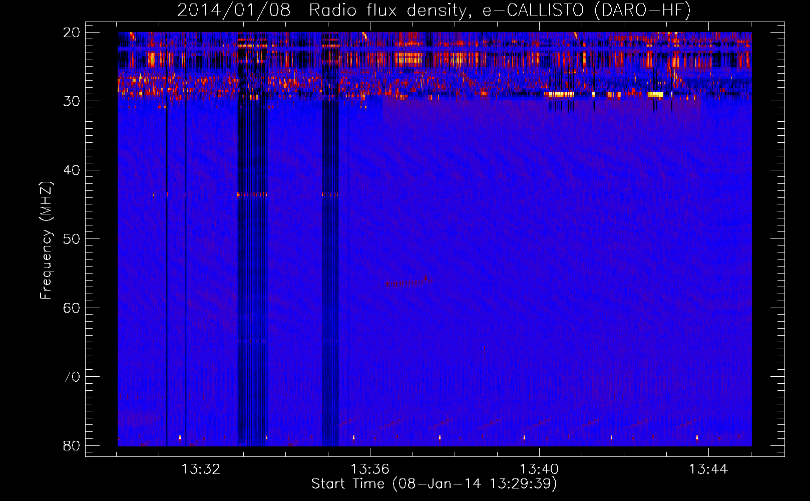
Task: Click the 'Frequency (MHZ)' y-axis label
Action: (x=46, y=240)
